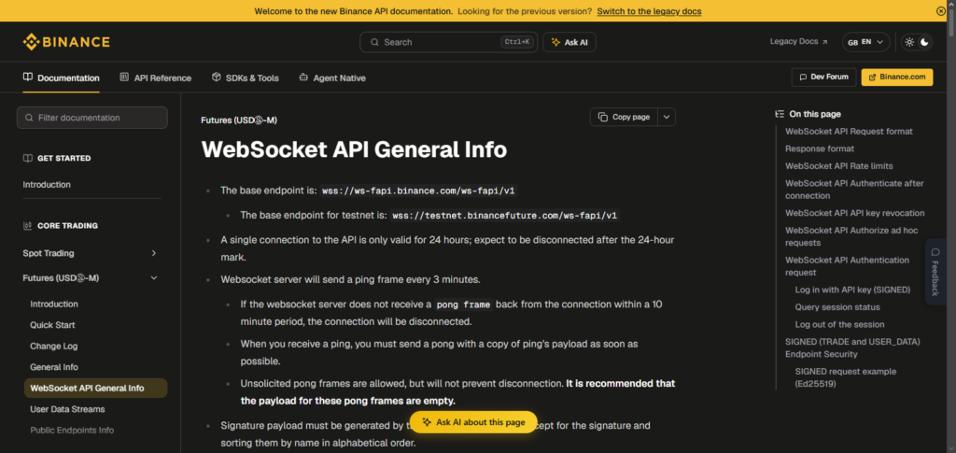Screen dimensions: 956x453
Task: Focus the top Search box
Action: click(x=449, y=42)
